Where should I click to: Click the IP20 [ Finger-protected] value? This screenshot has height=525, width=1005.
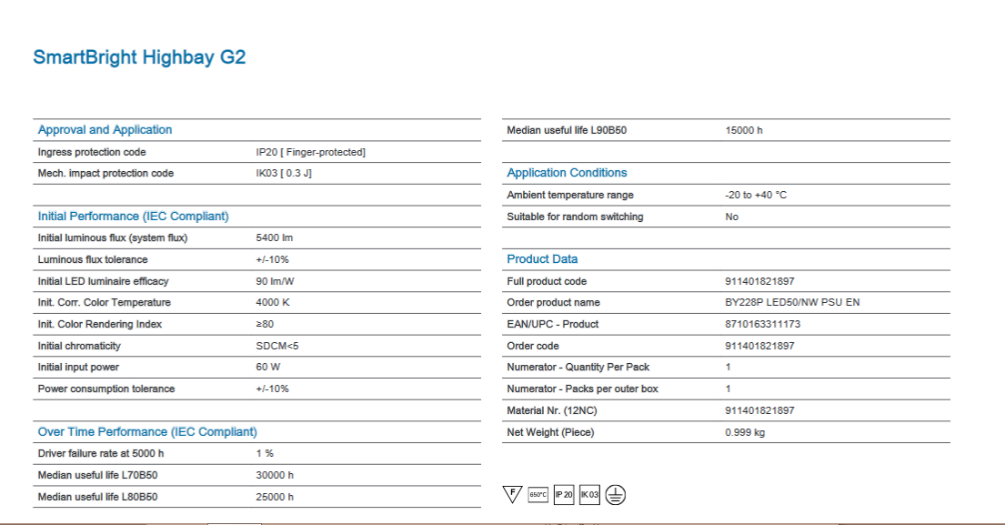point(311,152)
